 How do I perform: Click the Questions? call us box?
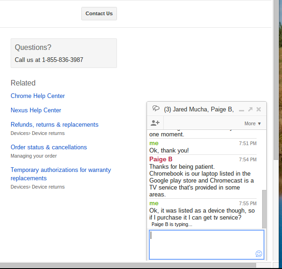(64, 53)
